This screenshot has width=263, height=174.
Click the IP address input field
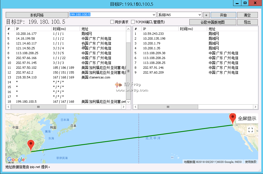(111, 15)
